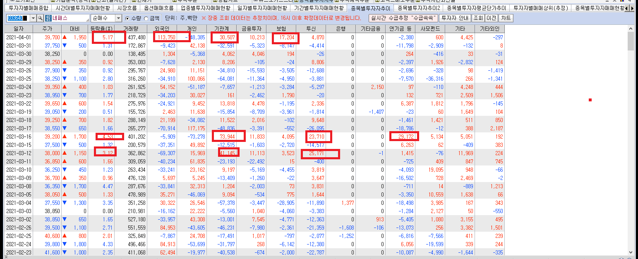Click the 보험 column header
This screenshot has width=638, height=259.
pos(281,29)
